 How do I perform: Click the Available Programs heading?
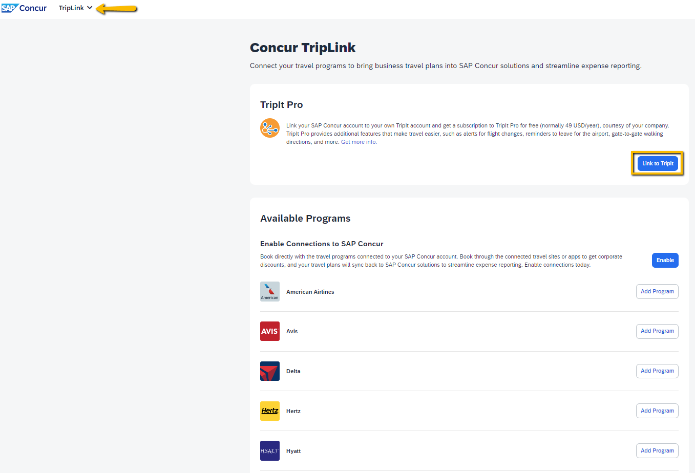point(305,219)
